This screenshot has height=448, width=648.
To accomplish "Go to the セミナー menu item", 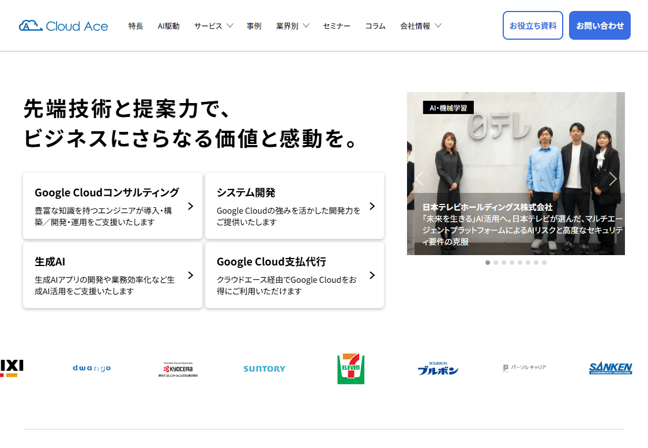I will click(337, 26).
